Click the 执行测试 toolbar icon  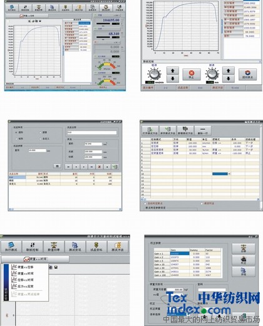click(11, 246)
